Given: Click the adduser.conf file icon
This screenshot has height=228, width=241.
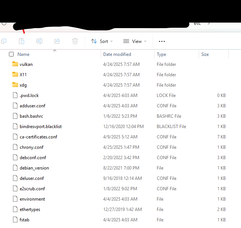Looking at the screenshot, I should point(15,106).
